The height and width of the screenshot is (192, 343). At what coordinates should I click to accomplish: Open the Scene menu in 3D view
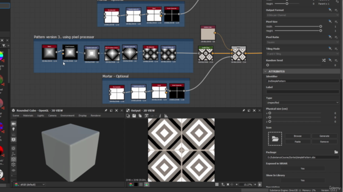pyautogui.click(x=16, y=116)
